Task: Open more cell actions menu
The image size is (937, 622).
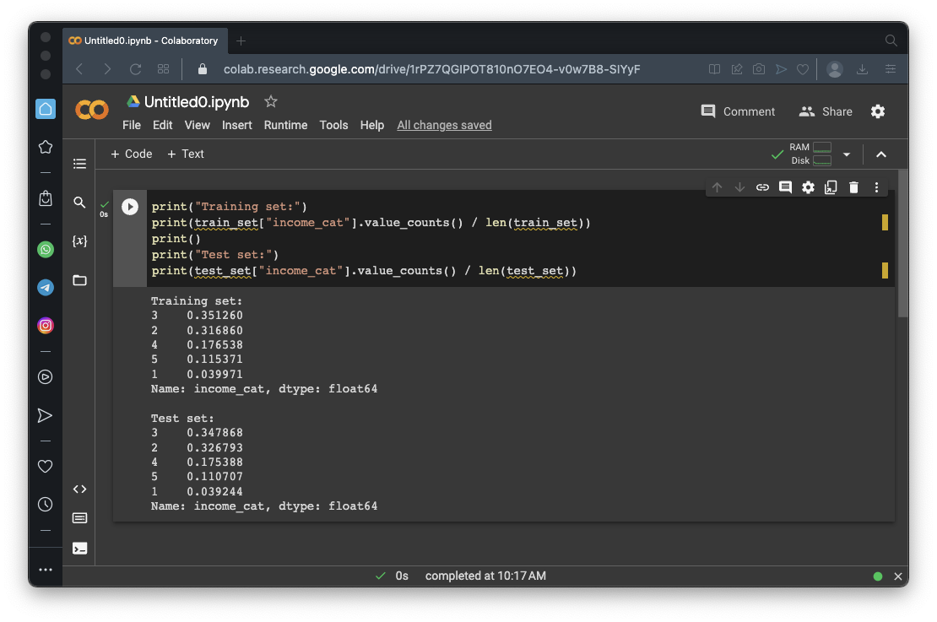Action: point(876,187)
